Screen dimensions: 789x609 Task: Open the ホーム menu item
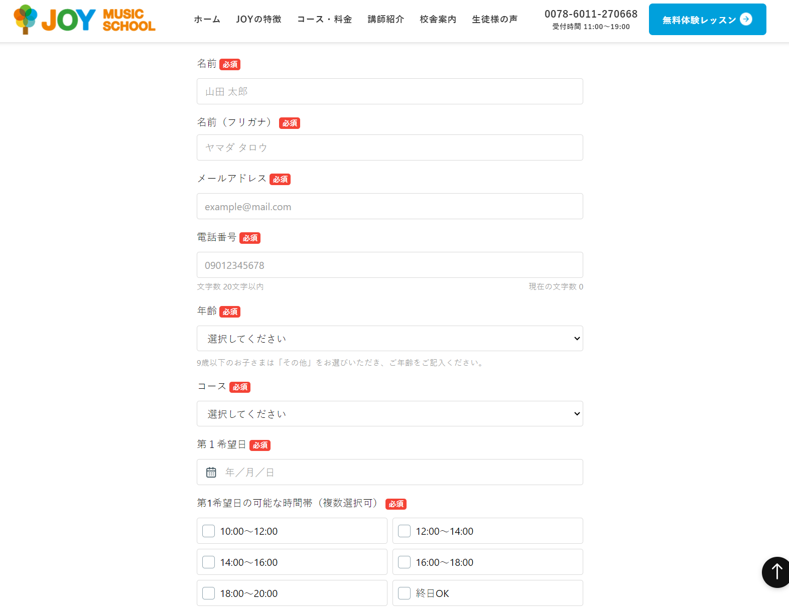[x=207, y=20]
